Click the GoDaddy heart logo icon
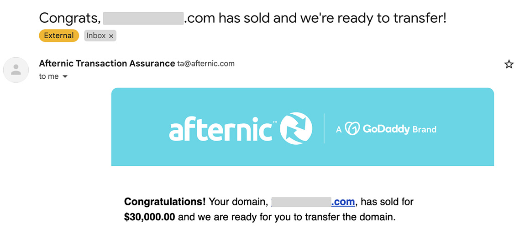 click(352, 129)
